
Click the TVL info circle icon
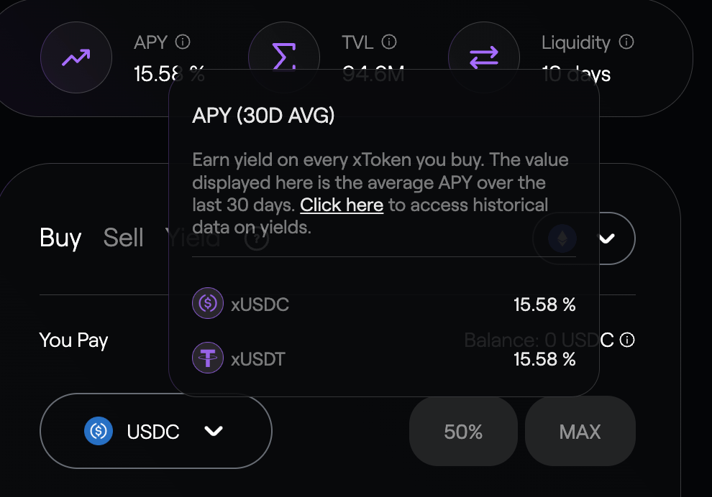(x=389, y=42)
